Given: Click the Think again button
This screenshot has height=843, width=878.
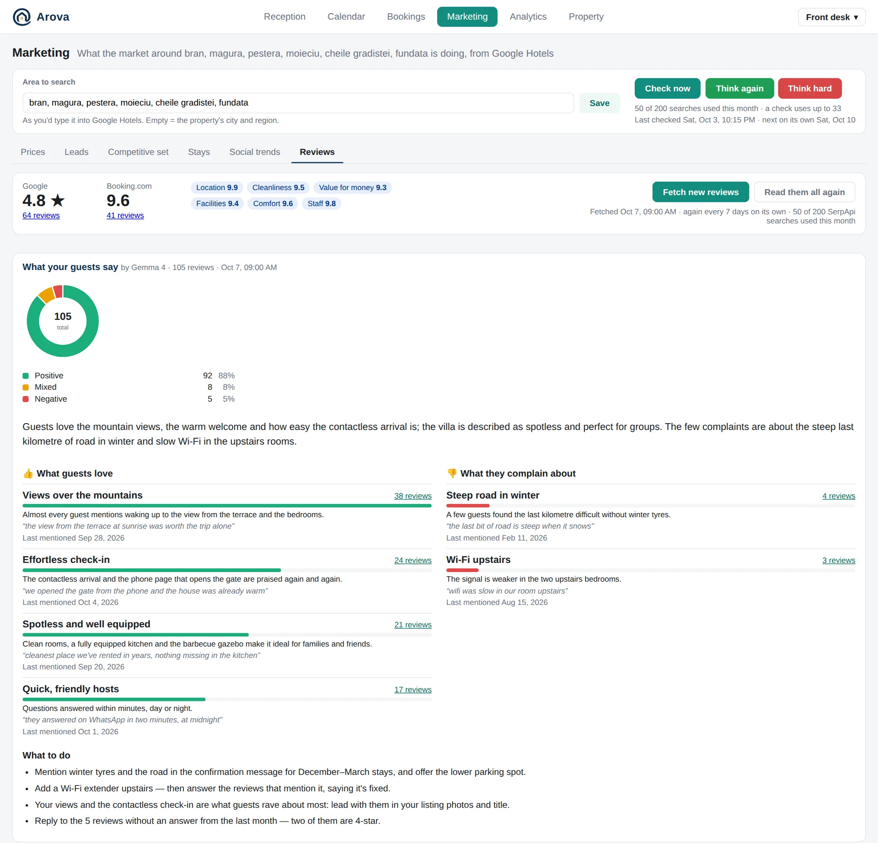Looking at the screenshot, I should pos(739,88).
